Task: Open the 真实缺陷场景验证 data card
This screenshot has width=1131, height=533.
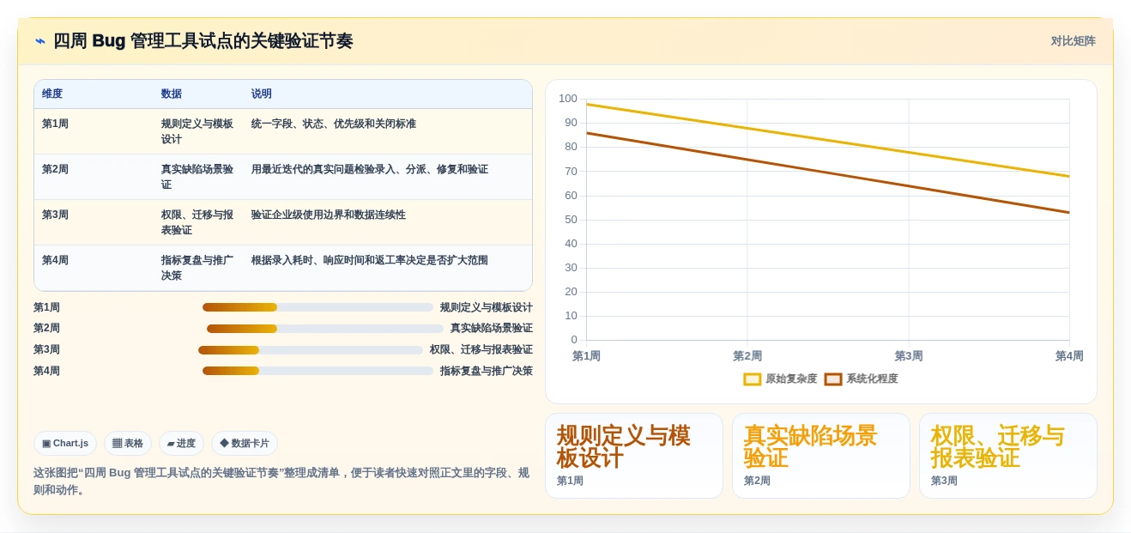Action: 821,456
